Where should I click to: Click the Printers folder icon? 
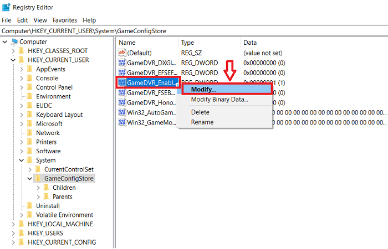point(30,142)
